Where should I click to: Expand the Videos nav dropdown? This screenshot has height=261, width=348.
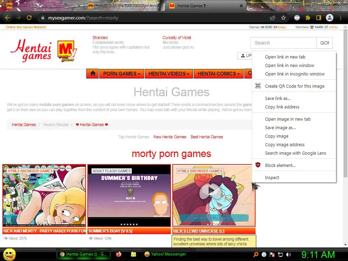[x=169, y=74]
